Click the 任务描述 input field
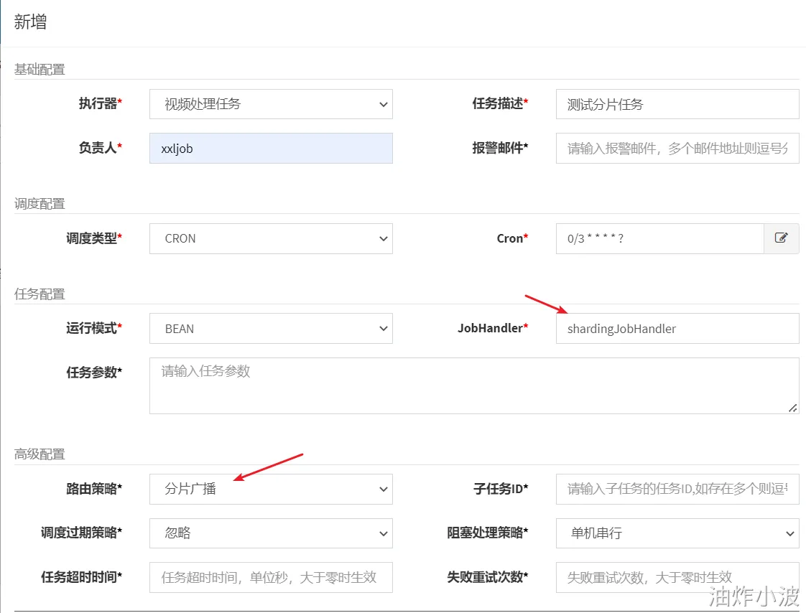The height and width of the screenshot is (613, 806). tap(677, 104)
